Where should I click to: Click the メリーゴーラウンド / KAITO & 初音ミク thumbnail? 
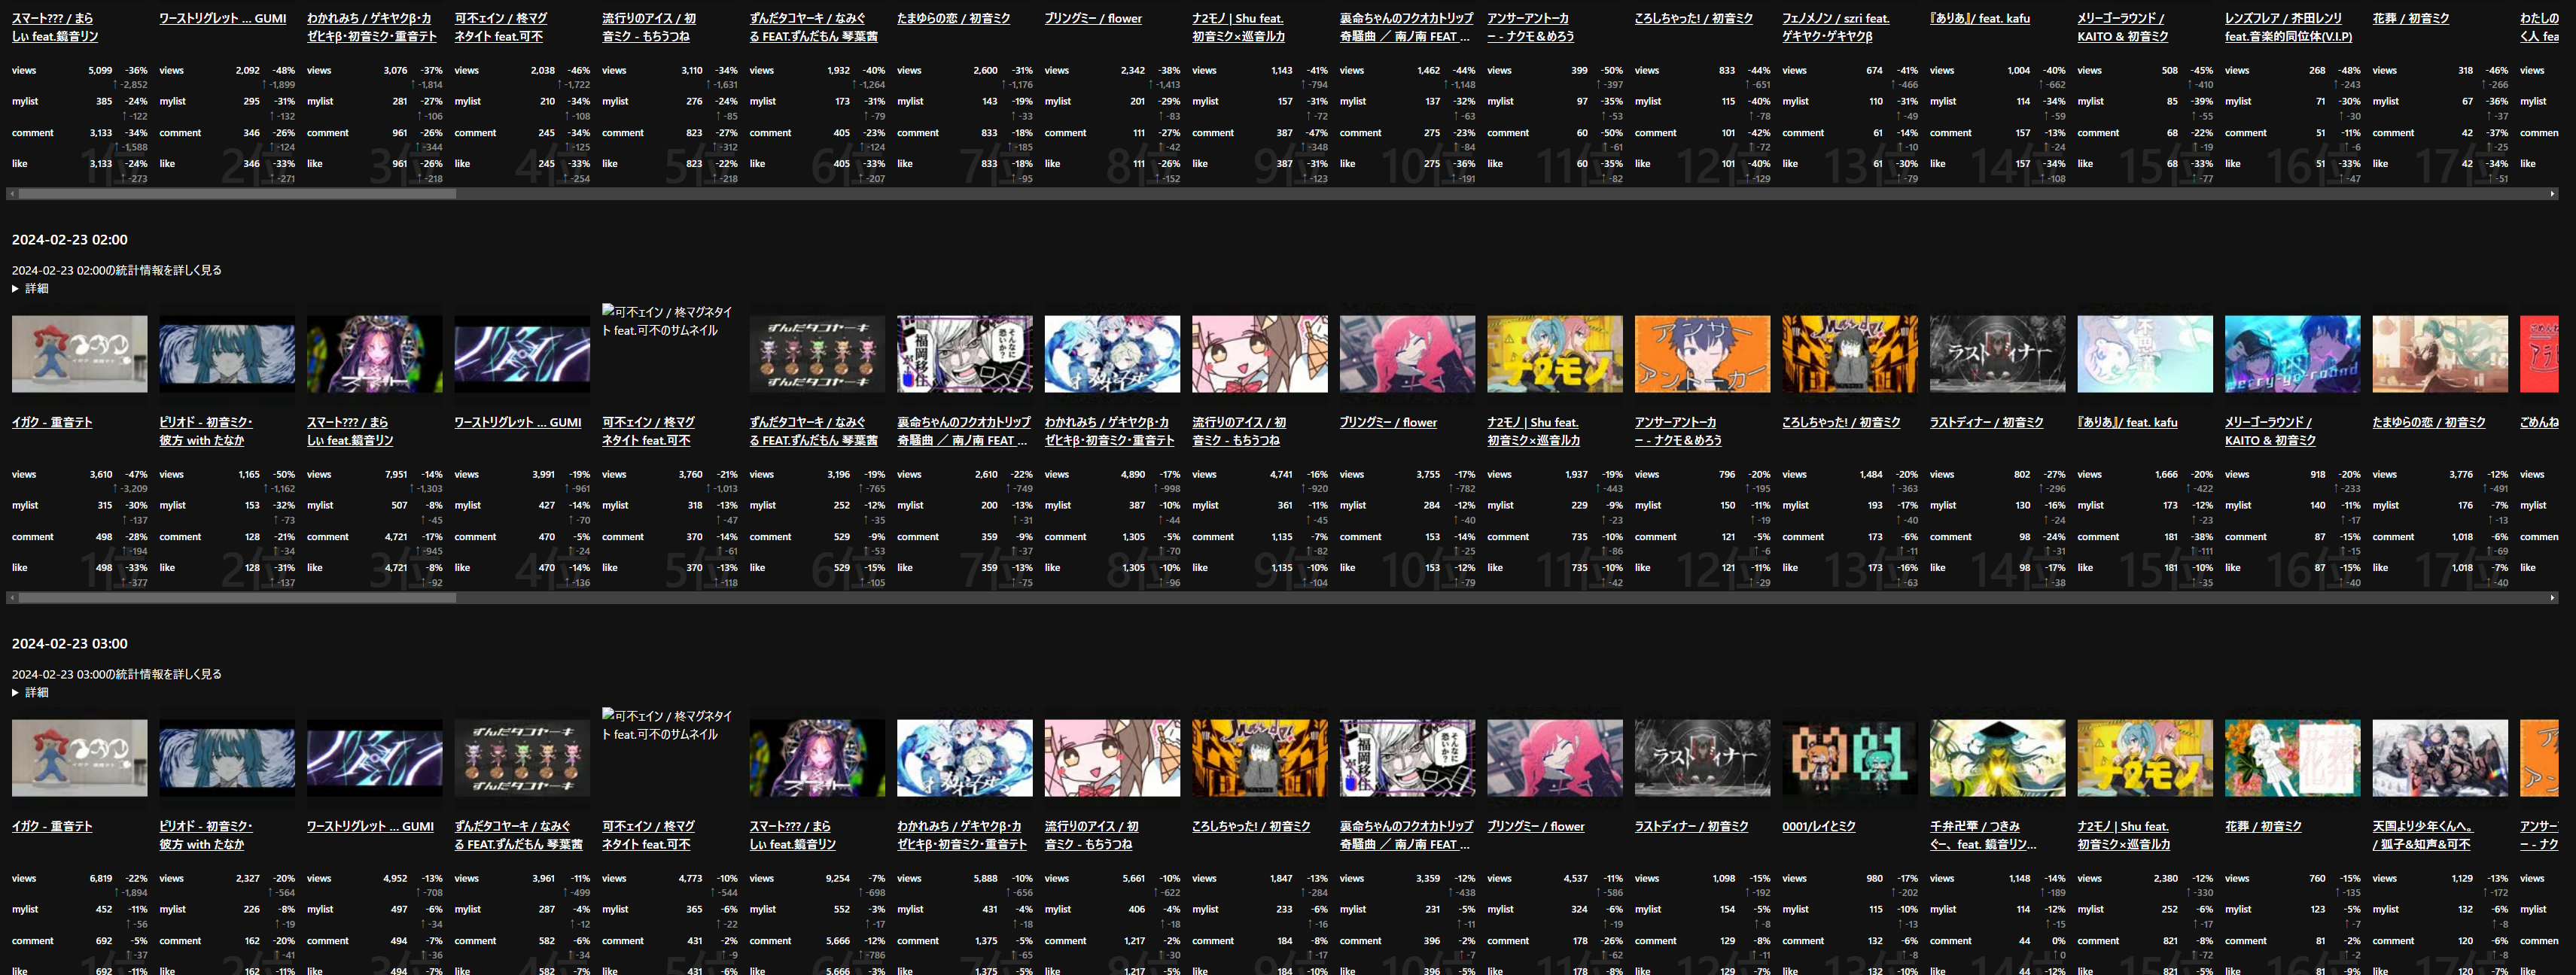point(2292,354)
